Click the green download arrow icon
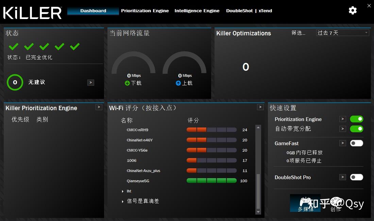 pos(127,83)
